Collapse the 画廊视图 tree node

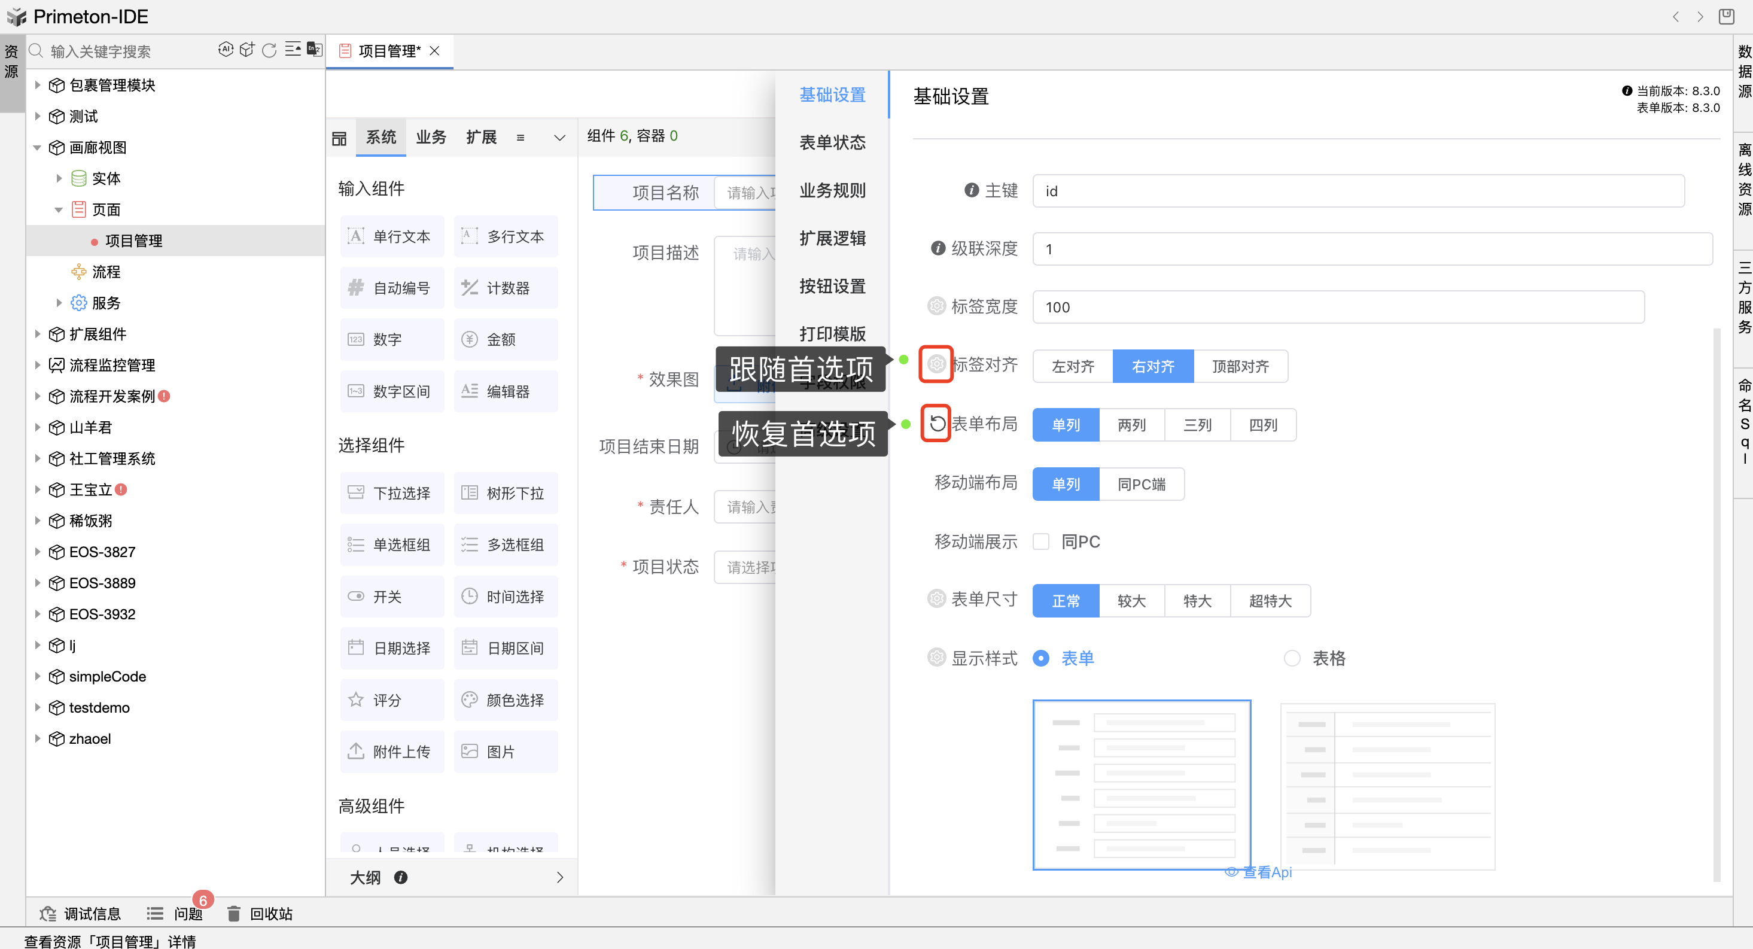pos(38,148)
